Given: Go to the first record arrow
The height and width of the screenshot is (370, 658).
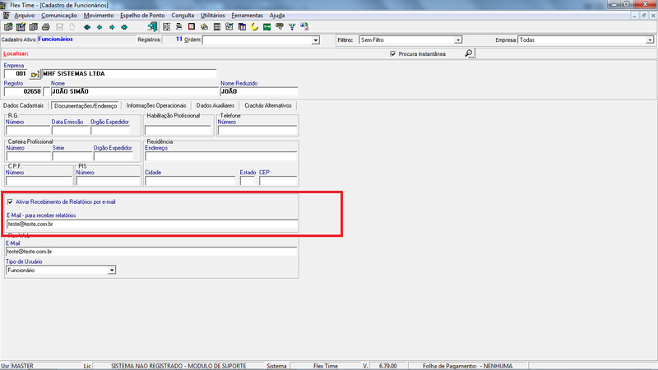Looking at the screenshot, I should 87,27.
